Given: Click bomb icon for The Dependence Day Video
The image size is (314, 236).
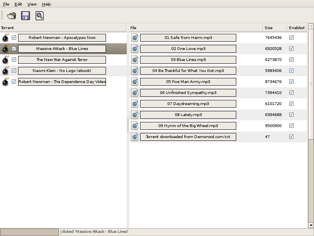Looking at the screenshot, I should pyautogui.click(x=5, y=82).
